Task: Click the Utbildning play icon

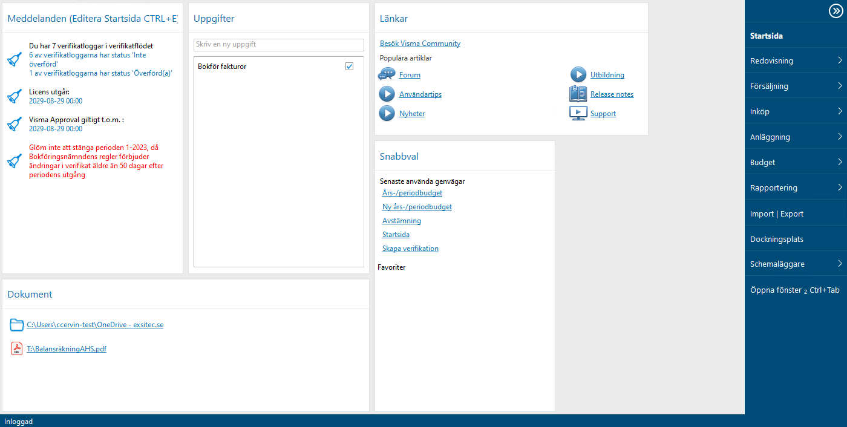Action: 578,75
